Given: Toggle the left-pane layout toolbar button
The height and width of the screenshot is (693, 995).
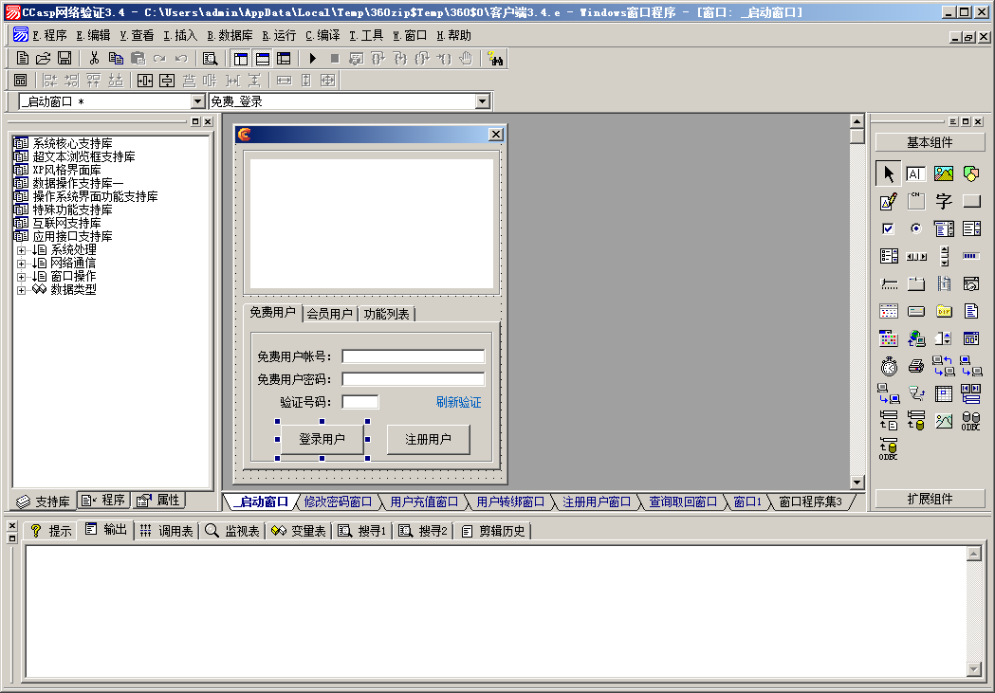Looking at the screenshot, I should 241,59.
